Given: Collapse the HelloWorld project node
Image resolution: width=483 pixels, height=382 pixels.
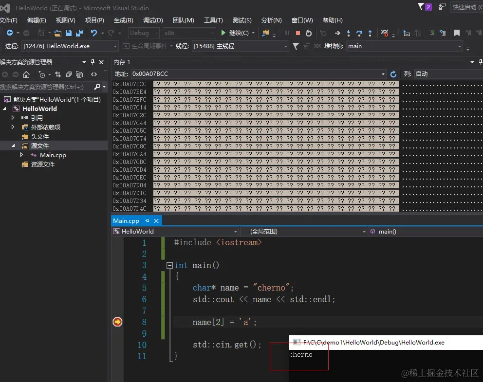Looking at the screenshot, I should 4,109.
